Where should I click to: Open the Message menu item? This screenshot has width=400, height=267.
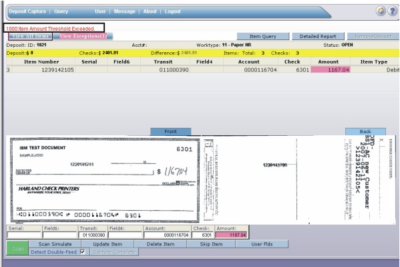tap(124, 11)
